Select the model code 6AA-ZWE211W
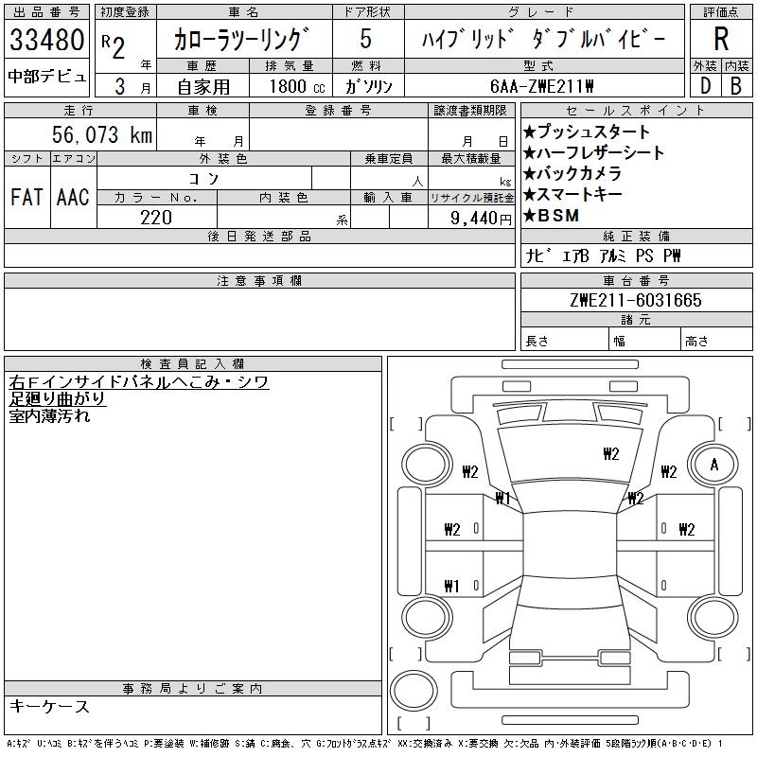This screenshot has height=757, width=757. tap(541, 86)
